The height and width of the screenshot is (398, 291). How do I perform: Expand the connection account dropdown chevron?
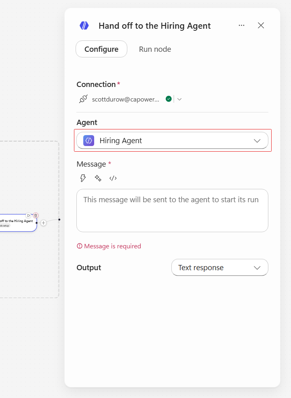pyautogui.click(x=179, y=99)
